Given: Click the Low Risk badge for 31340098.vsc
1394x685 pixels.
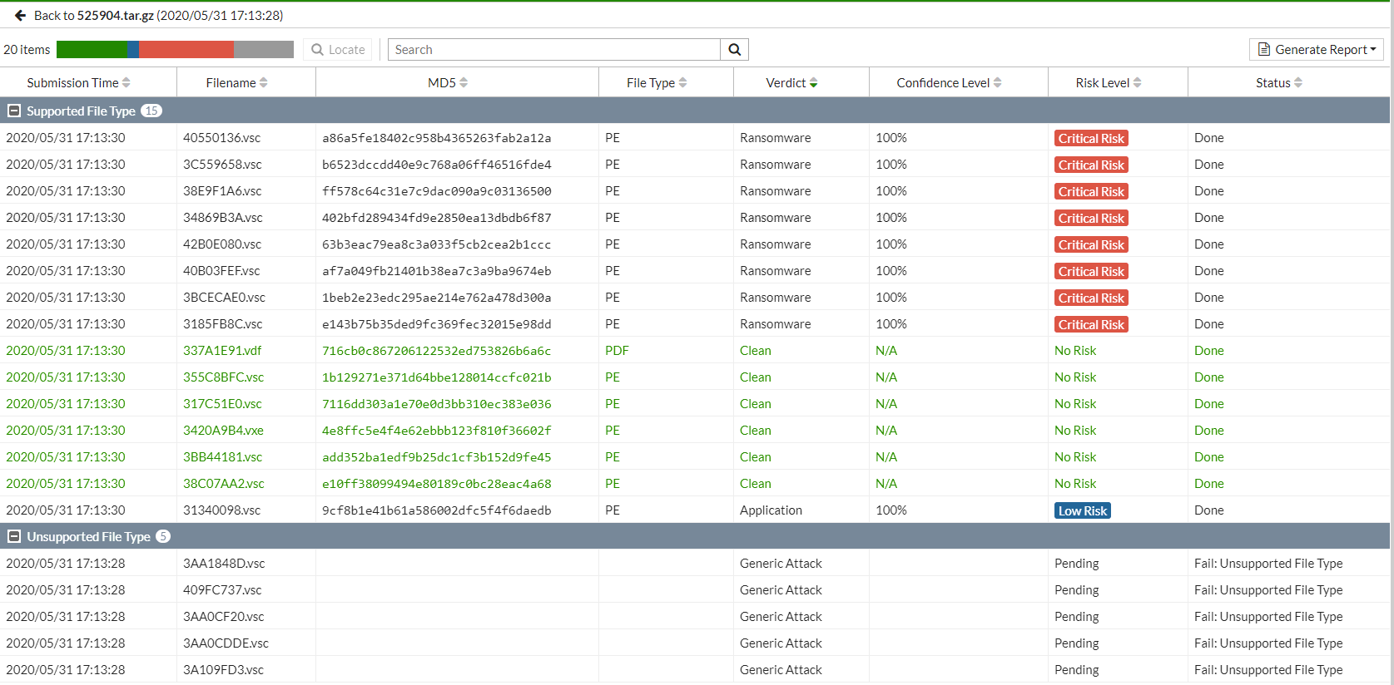Looking at the screenshot, I should [x=1082, y=511].
